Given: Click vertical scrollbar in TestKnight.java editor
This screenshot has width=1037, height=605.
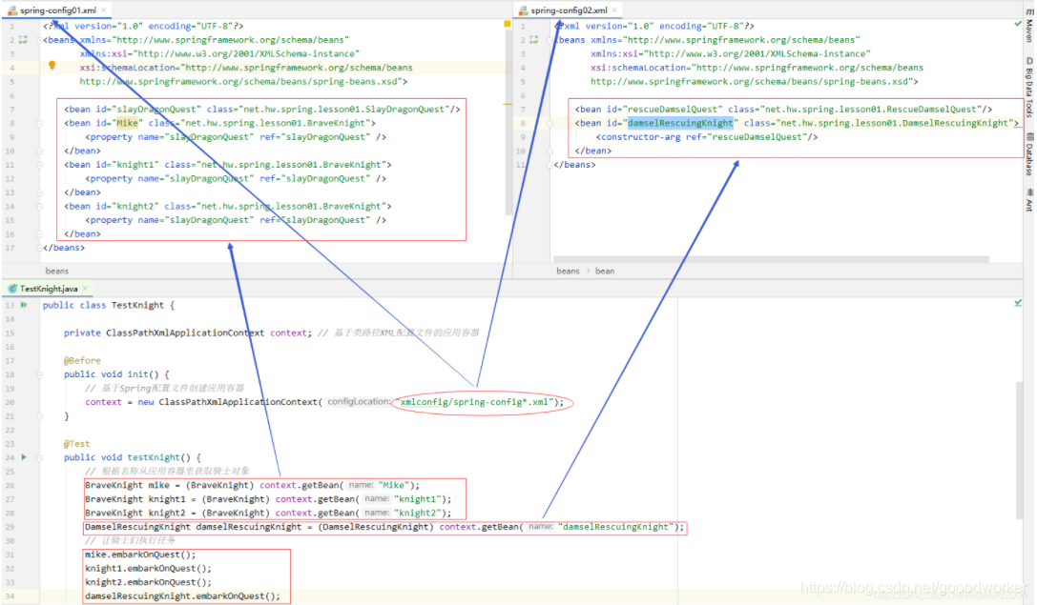Looking at the screenshot, I should coord(1019,451).
